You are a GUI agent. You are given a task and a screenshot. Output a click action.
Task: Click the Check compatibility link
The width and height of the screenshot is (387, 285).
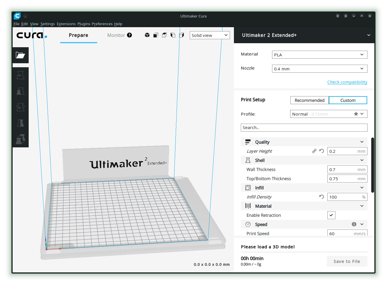click(347, 82)
